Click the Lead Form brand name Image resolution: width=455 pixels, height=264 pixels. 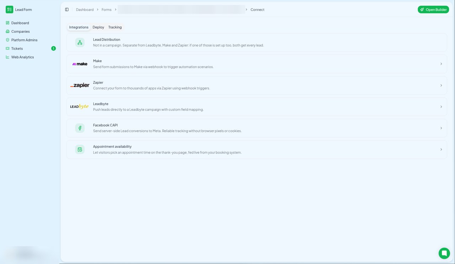click(23, 10)
